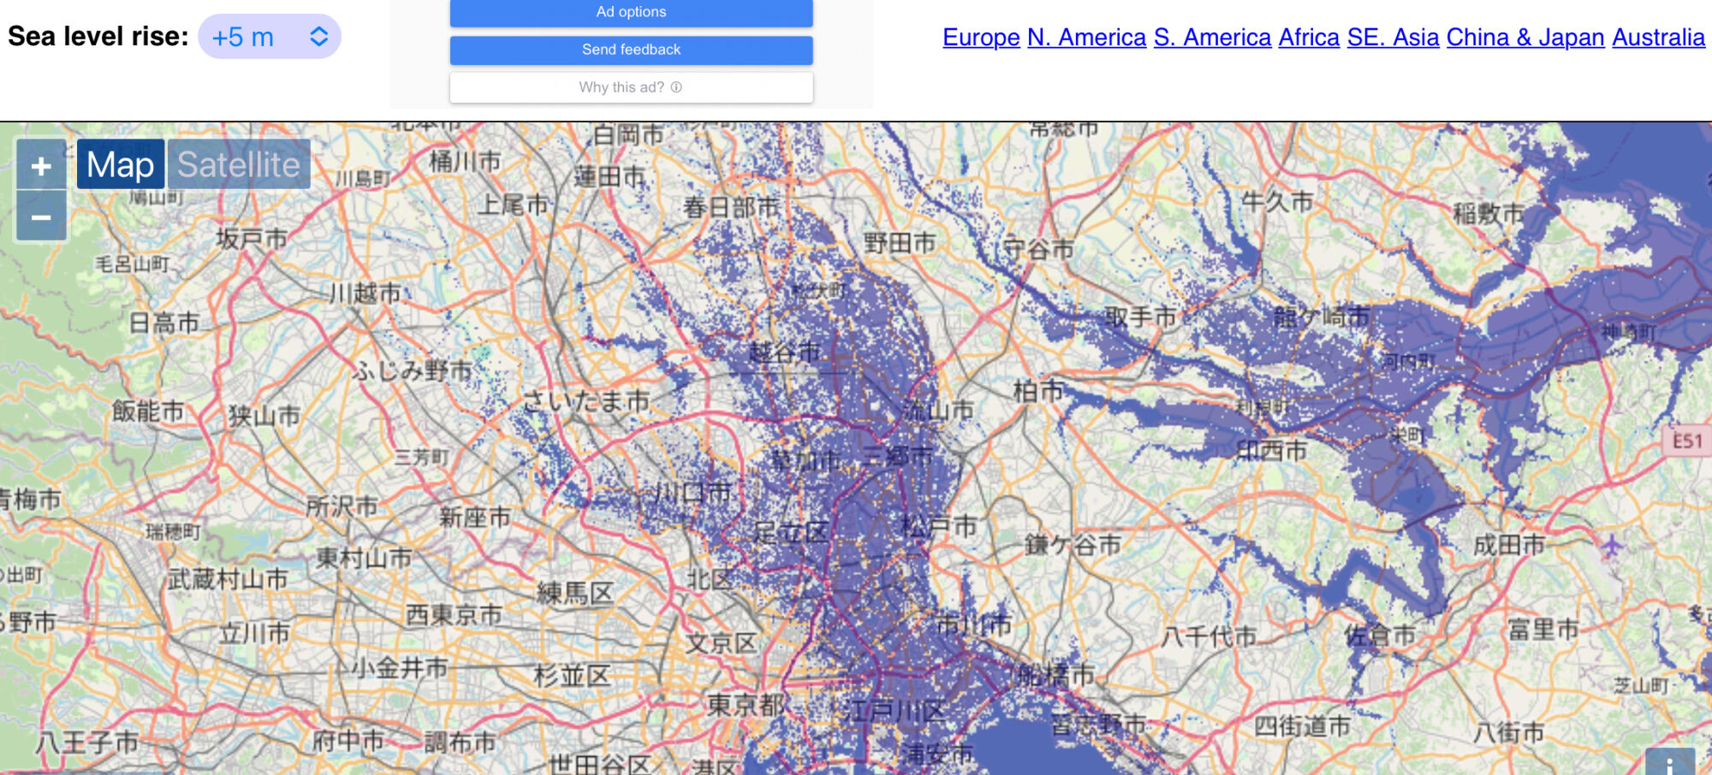Zoom in with the plus button

41,165
